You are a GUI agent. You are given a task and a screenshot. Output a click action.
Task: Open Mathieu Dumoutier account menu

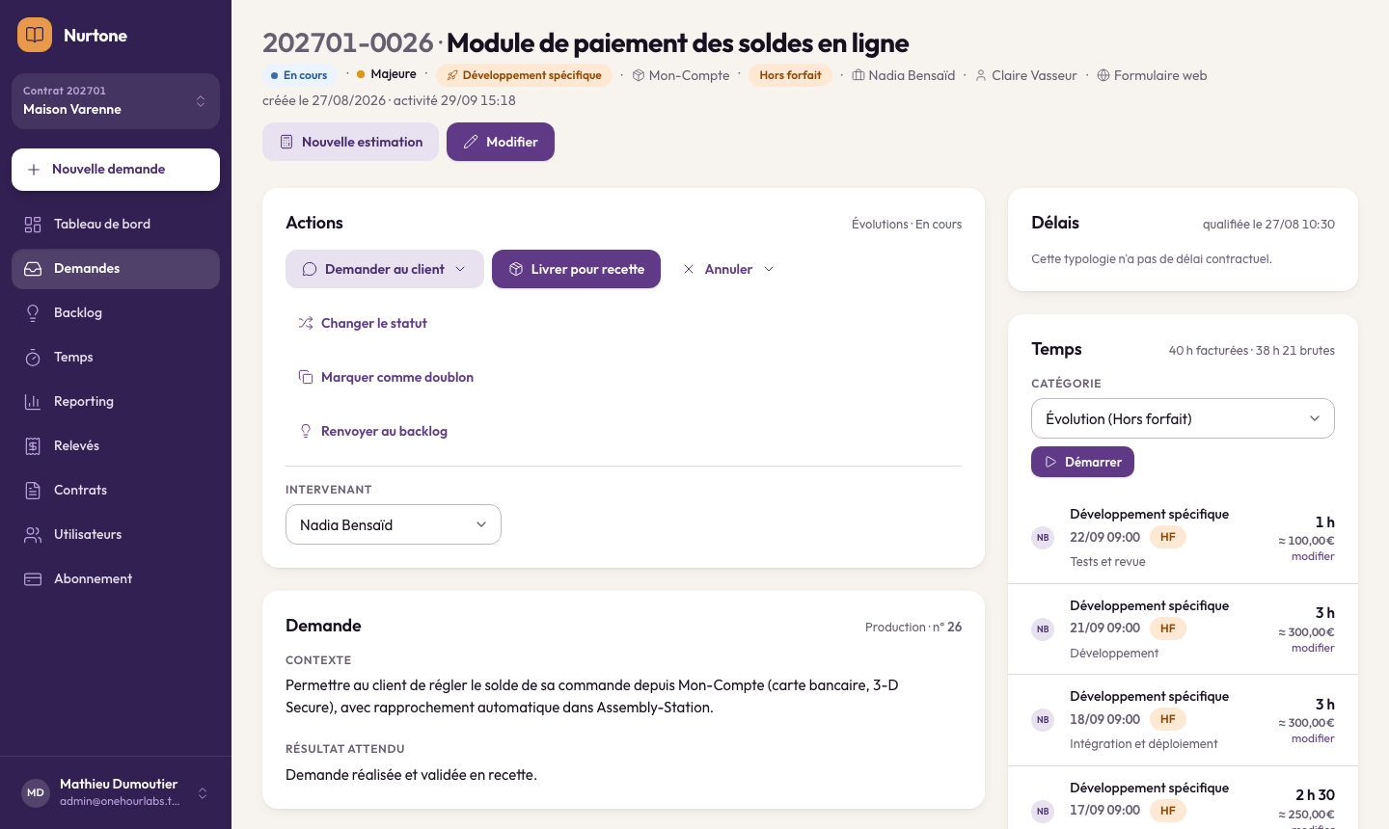click(x=116, y=792)
